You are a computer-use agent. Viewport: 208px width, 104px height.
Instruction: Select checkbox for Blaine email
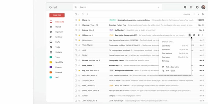point(76,20)
